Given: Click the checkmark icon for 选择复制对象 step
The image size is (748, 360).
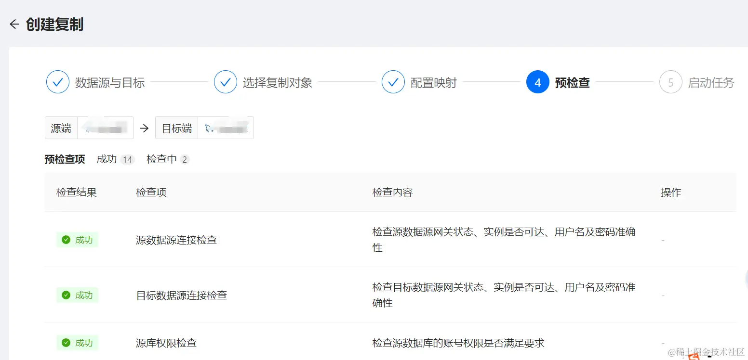Looking at the screenshot, I should click(226, 82).
